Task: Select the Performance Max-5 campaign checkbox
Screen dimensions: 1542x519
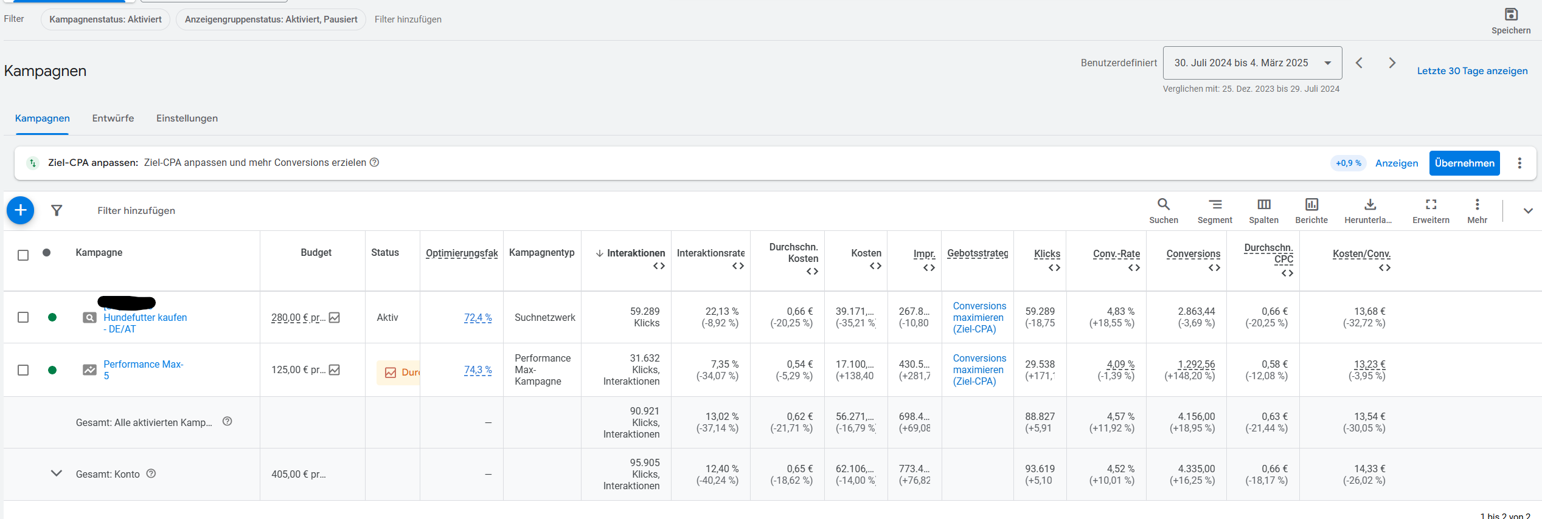Action: pos(23,370)
